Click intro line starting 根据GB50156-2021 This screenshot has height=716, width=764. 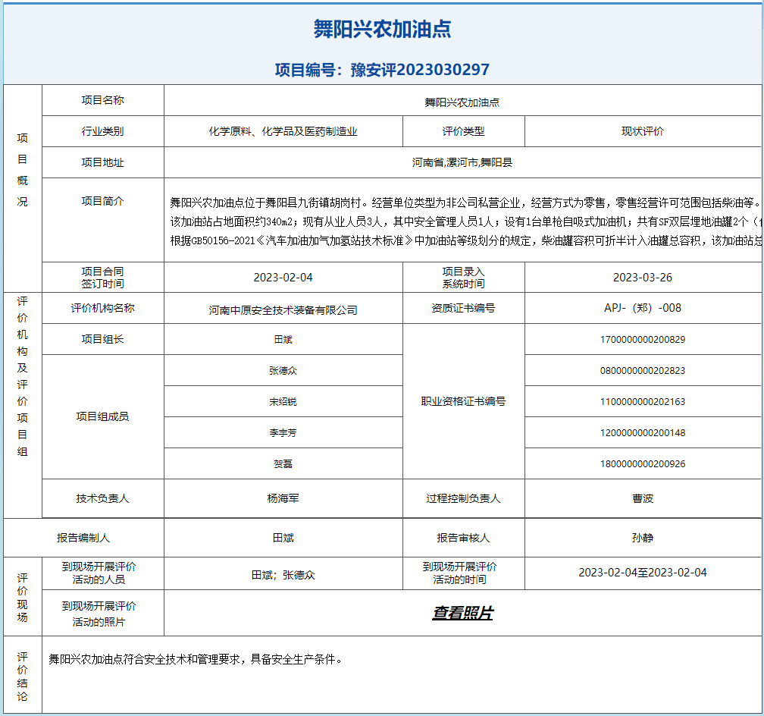tap(465, 241)
